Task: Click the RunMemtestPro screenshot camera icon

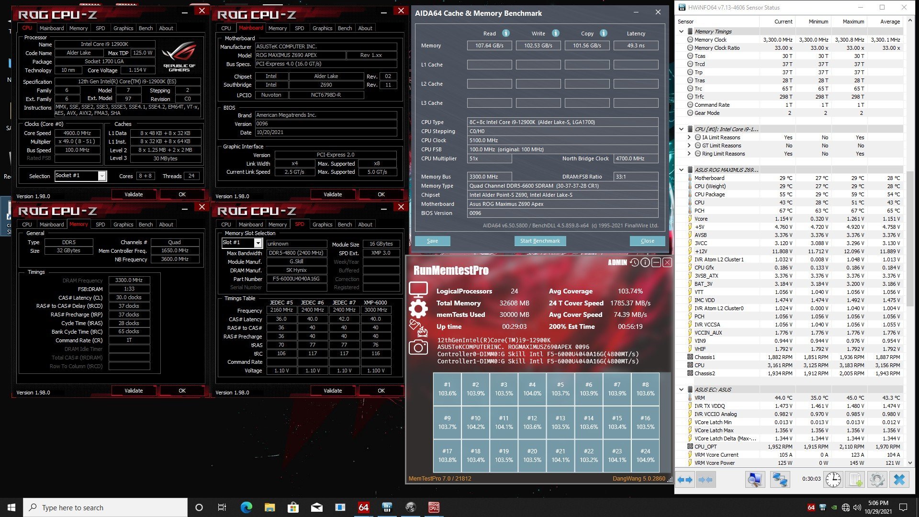Action: pos(418,348)
